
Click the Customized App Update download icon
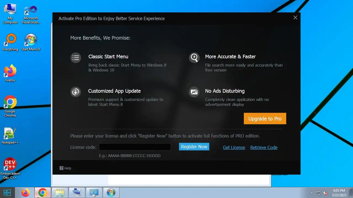click(76, 92)
